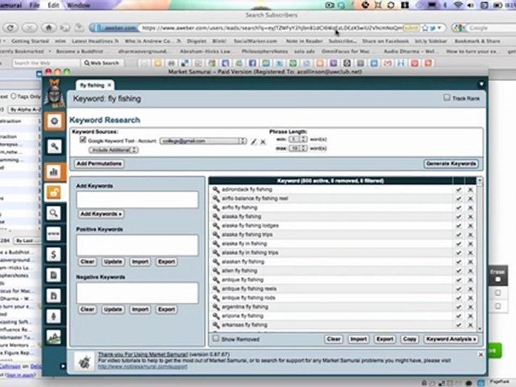
Task: Expand the top-right panel arrow menu
Action: [x=481, y=84]
